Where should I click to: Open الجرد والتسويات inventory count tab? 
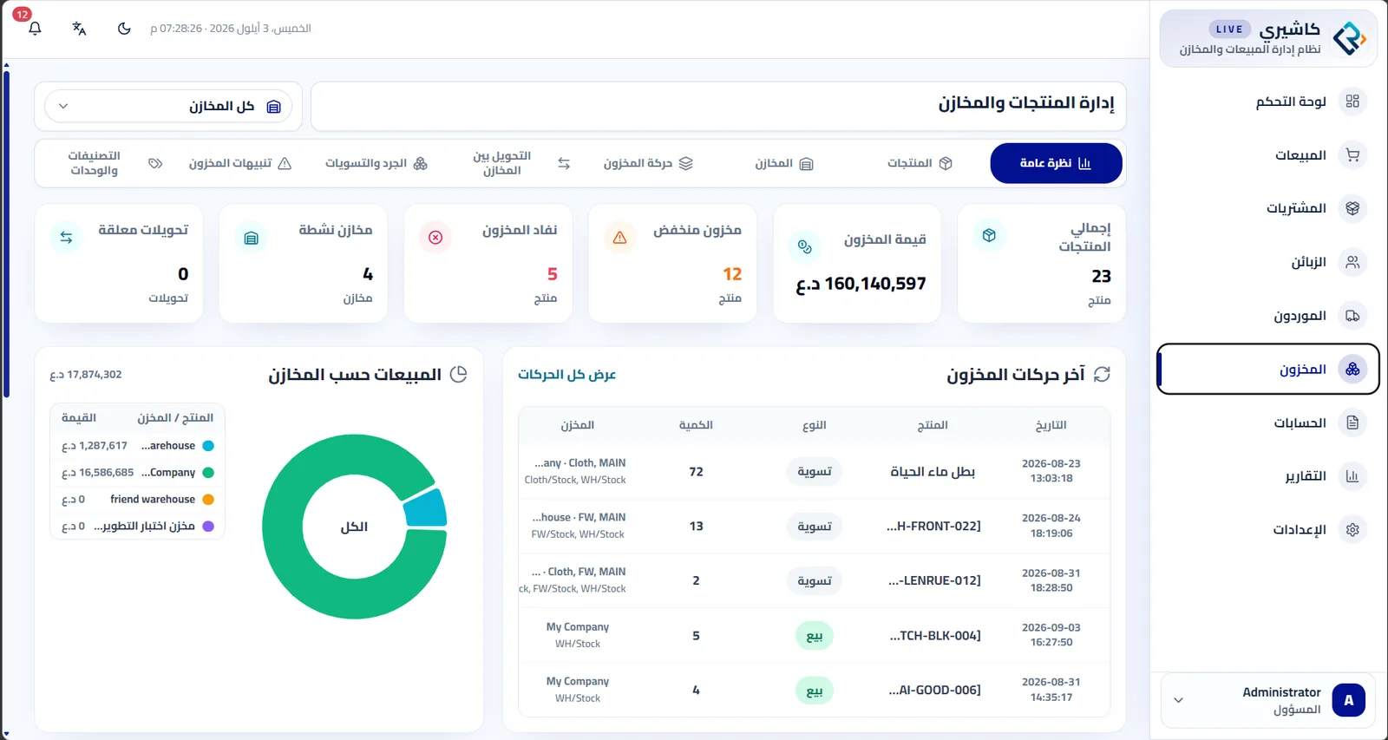pos(376,163)
